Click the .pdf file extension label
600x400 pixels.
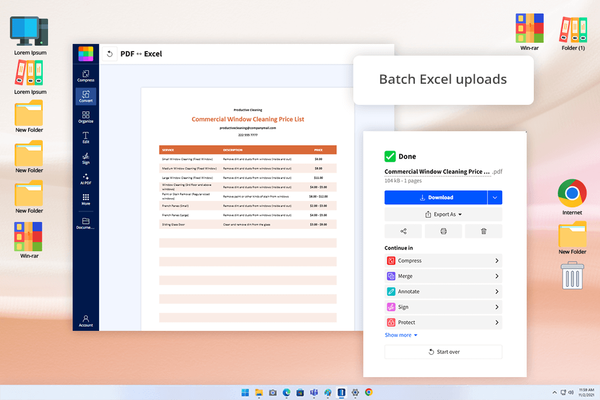[x=497, y=172]
